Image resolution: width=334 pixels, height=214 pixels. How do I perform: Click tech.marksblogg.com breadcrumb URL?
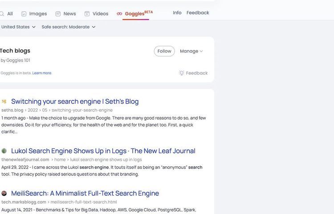tap(59, 202)
